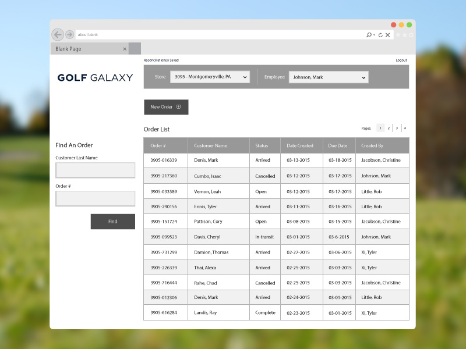Click the Customer Last Name input field
The height and width of the screenshot is (349, 466).
click(x=95, y=169)
